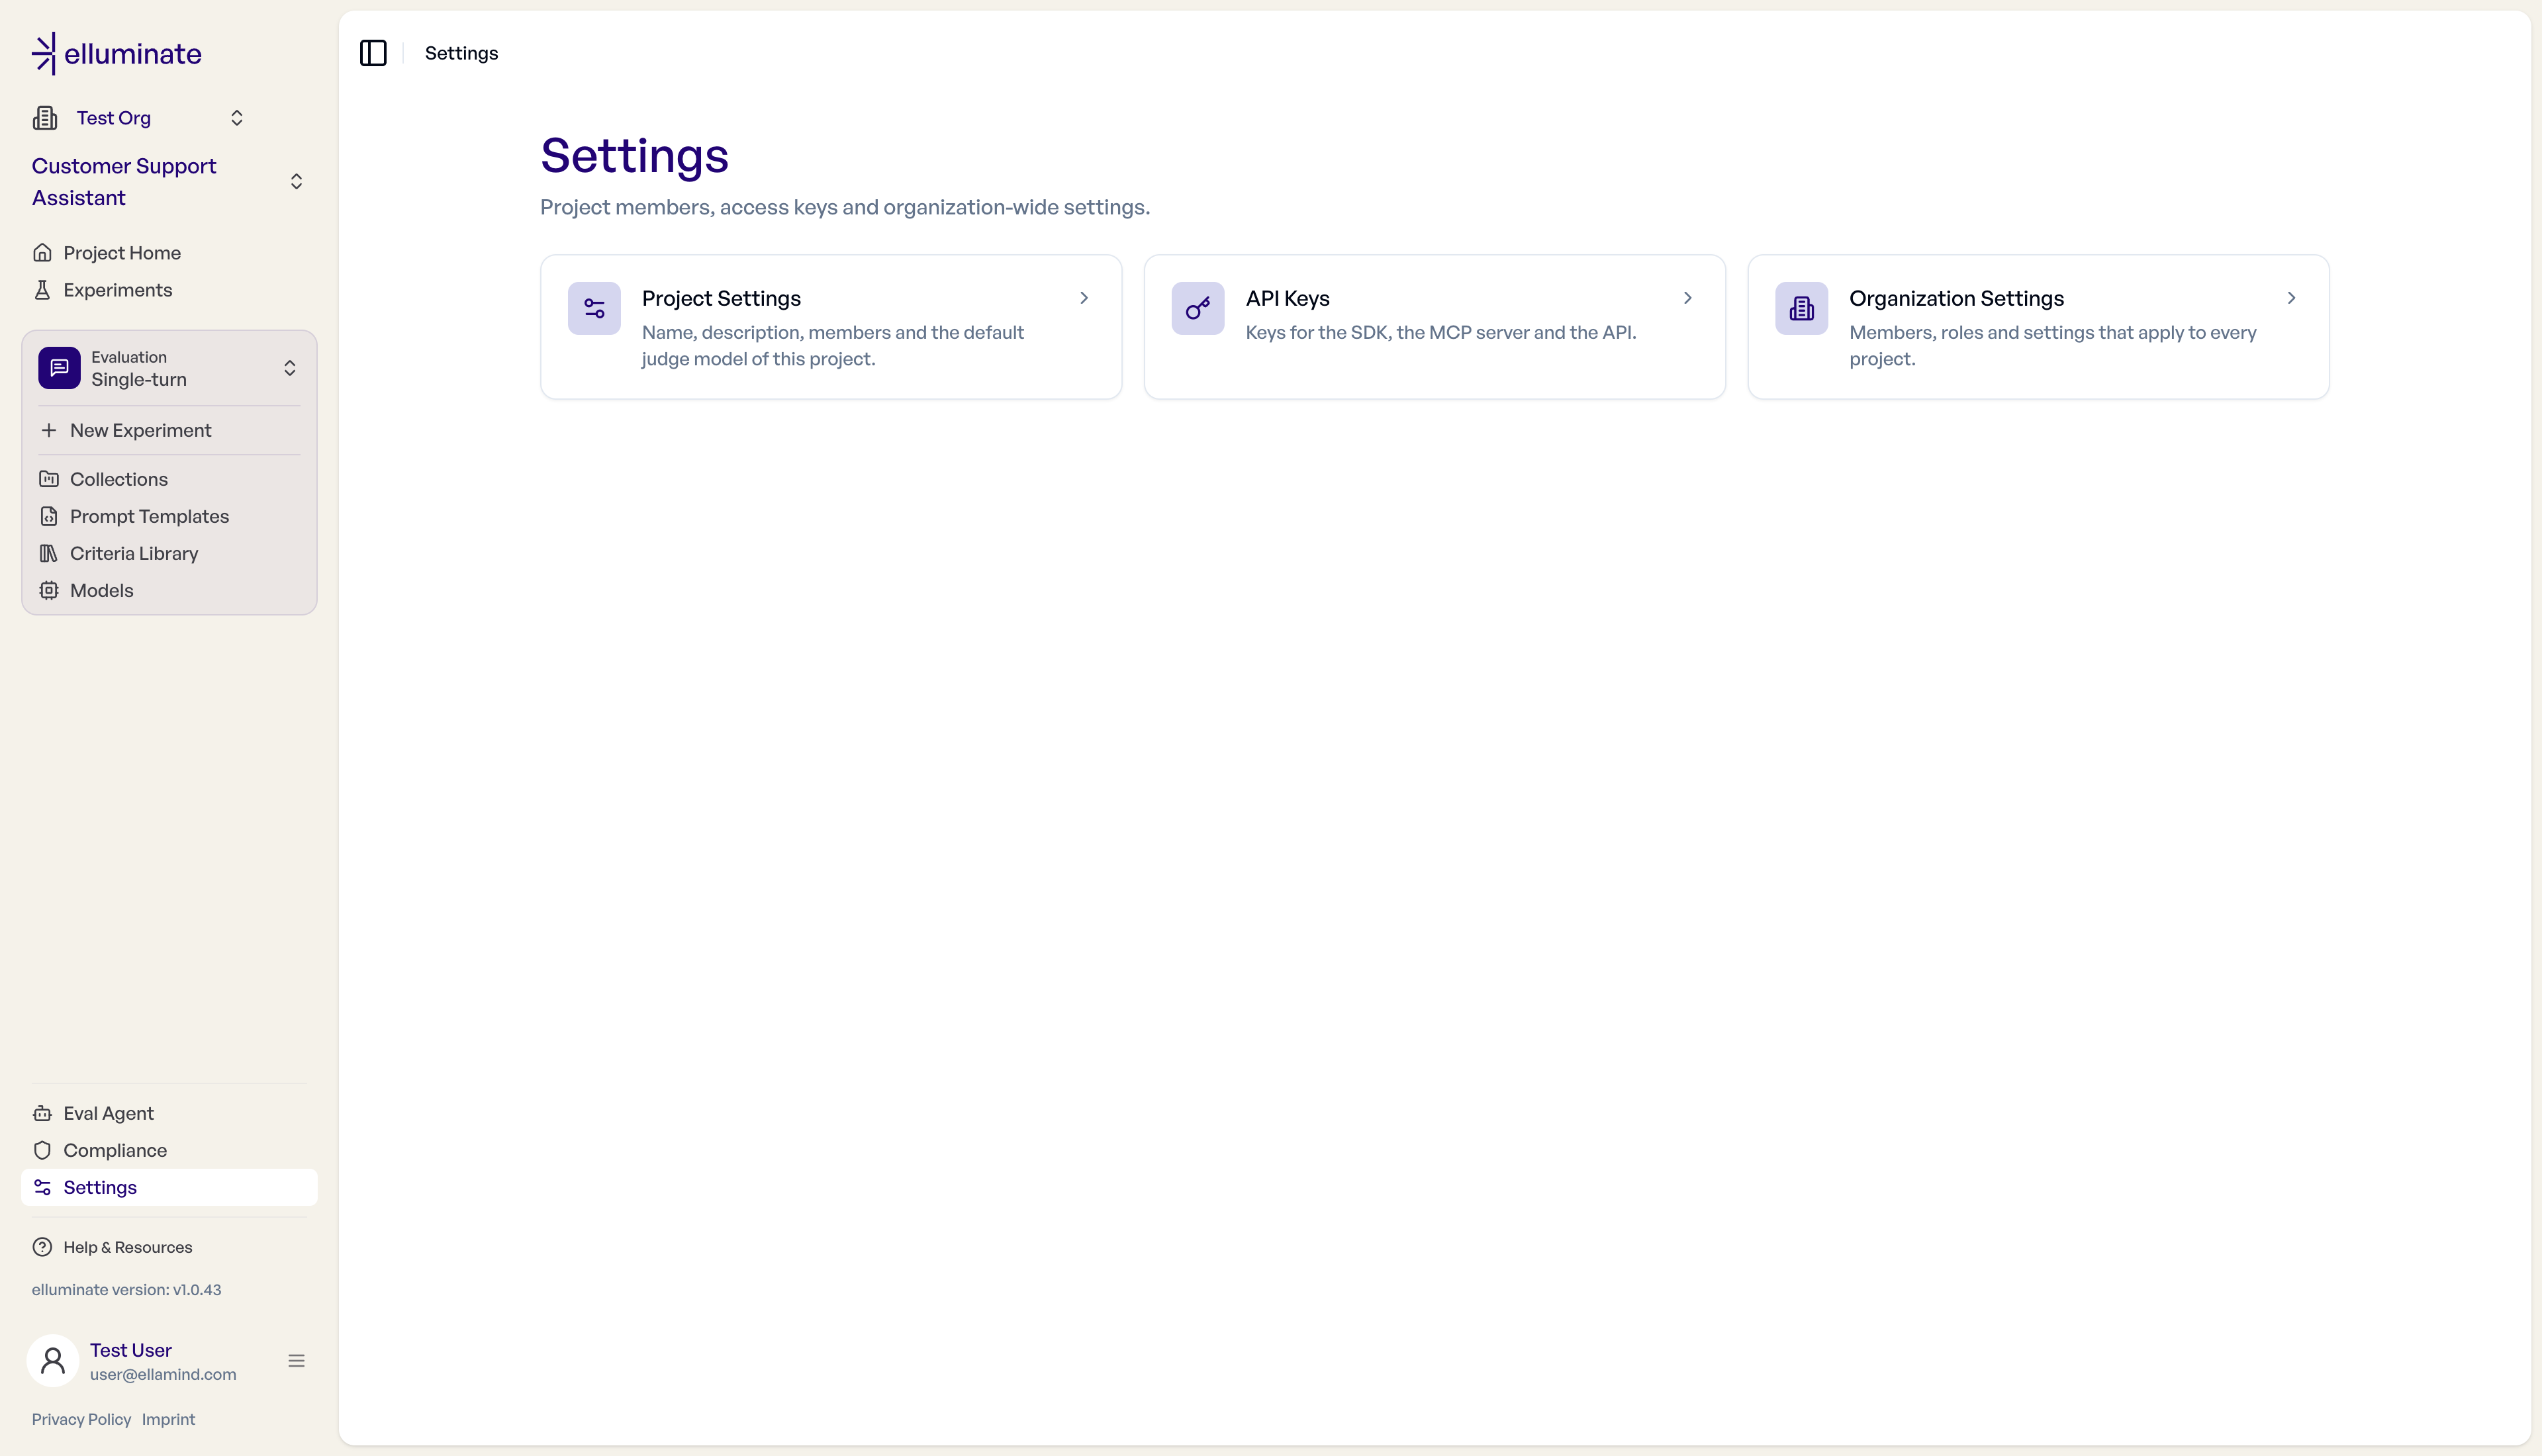Click the elluminate version v1.0.43 text
This screenshot has width=2542, height=1456.
pyautogui.click(x=126, y=1289)
